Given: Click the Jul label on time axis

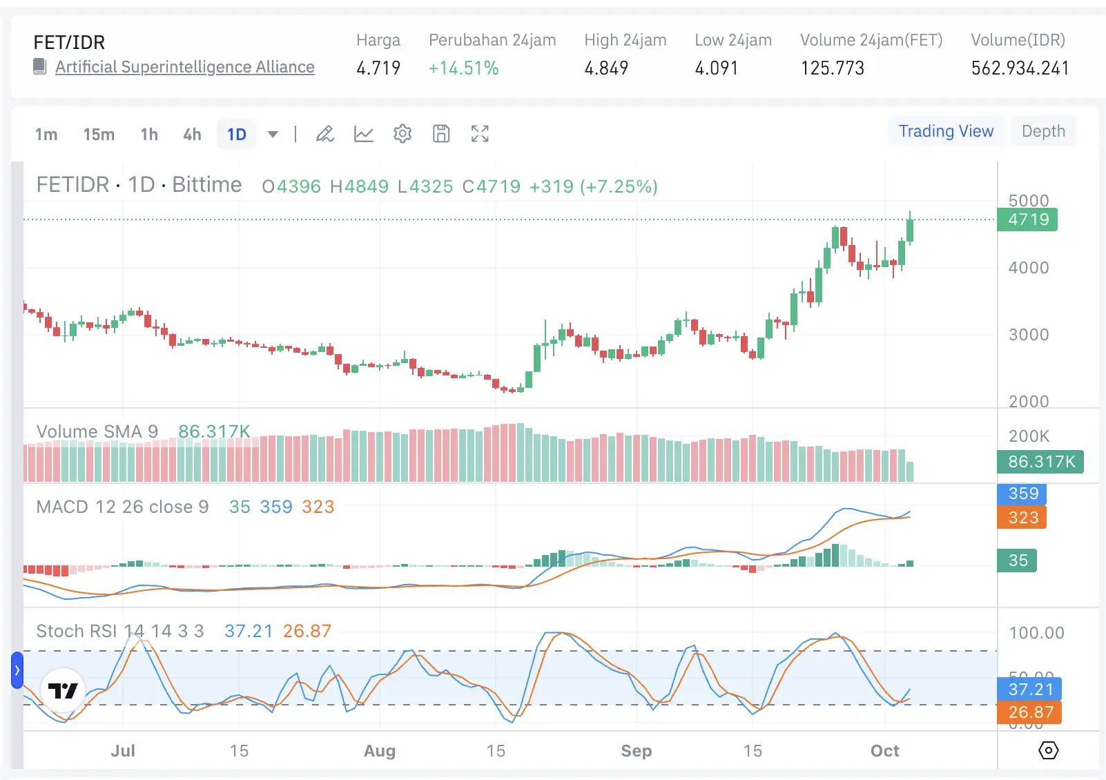Looking at the screenshot, I should [x=123, y=751].
